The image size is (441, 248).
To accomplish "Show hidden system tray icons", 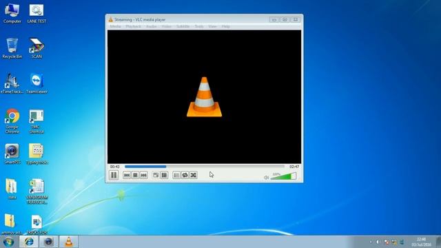I will tap(371, 242).
